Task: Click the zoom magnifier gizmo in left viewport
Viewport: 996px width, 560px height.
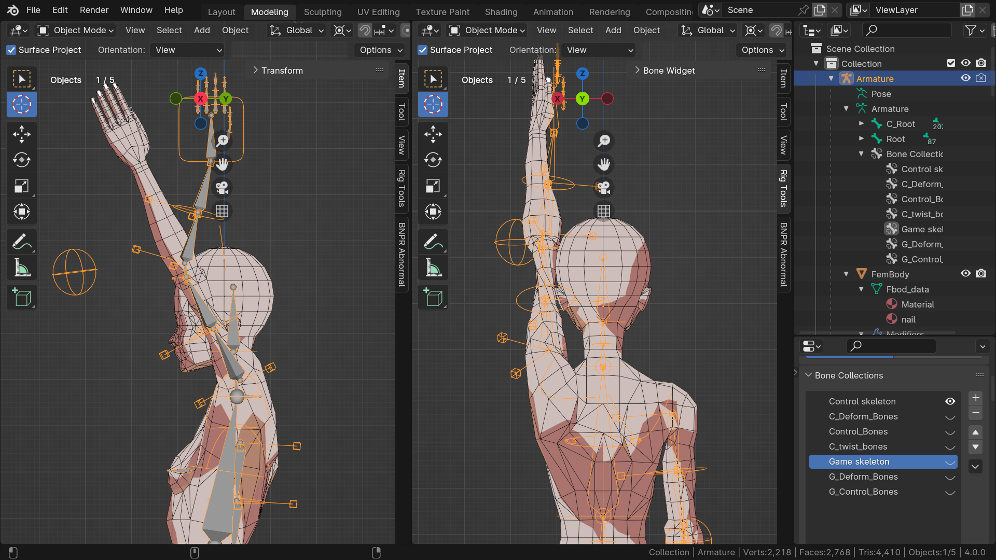Action: [223, 141]
